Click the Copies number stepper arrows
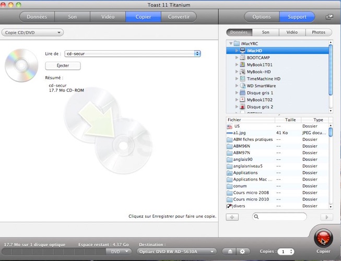Screen dimensions: 341x261 click(x=291, y=252)
